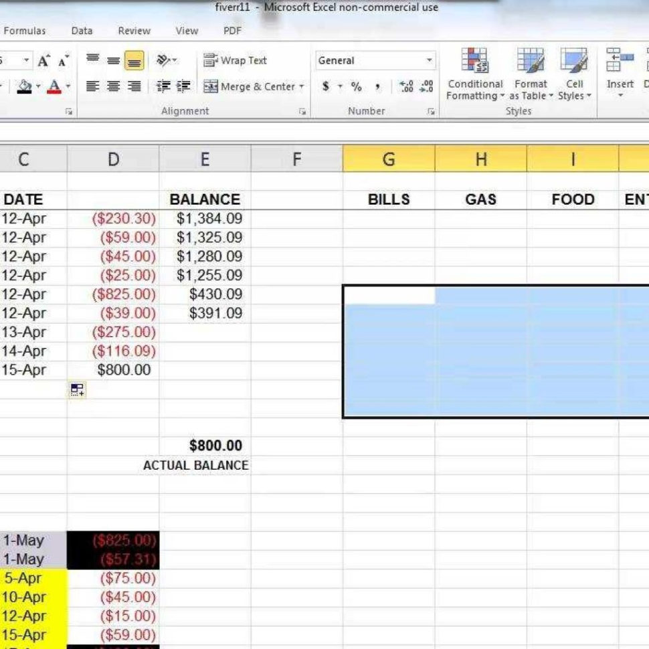Apply Percent Style to the selection
Image resolution: width=649 pixels, height=649 pixels.
click(357, 86)
